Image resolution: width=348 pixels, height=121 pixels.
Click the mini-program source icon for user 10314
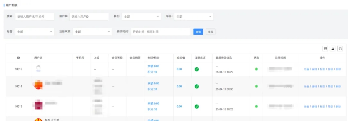197,87
